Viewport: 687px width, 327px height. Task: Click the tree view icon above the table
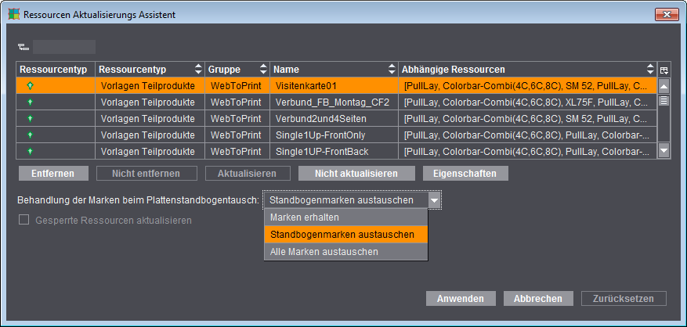tap(21, 48)
